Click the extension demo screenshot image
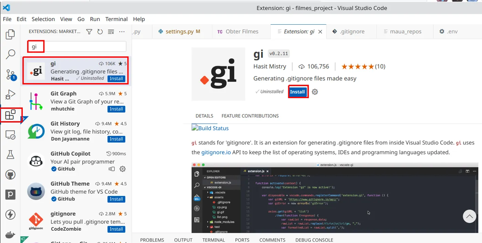 tap(335, 198)
